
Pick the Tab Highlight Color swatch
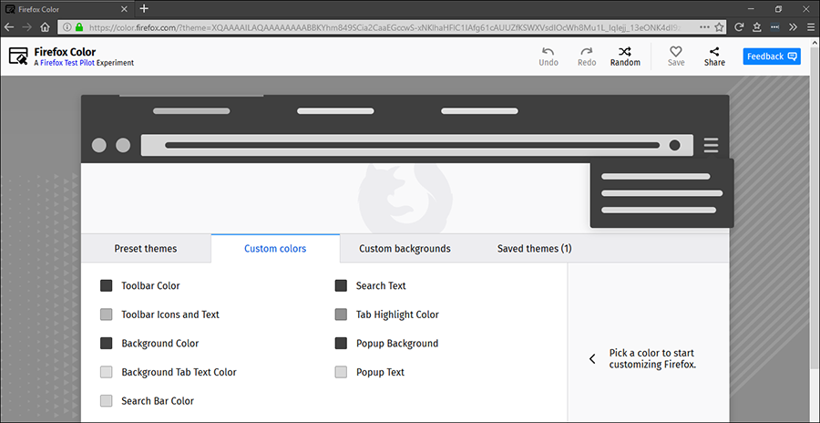click(x=341, y=315)
